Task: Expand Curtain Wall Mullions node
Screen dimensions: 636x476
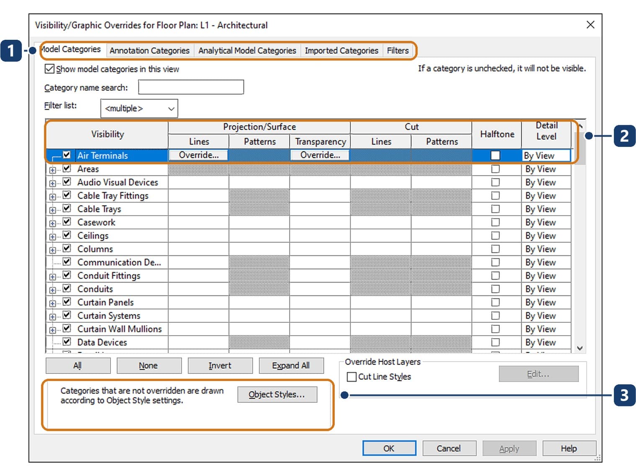Action: pyautogui.click(x=52, y=330)
